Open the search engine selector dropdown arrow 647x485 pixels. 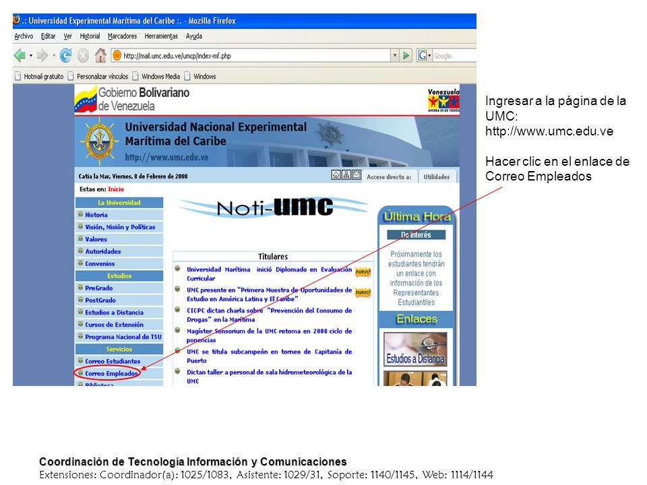429,55
